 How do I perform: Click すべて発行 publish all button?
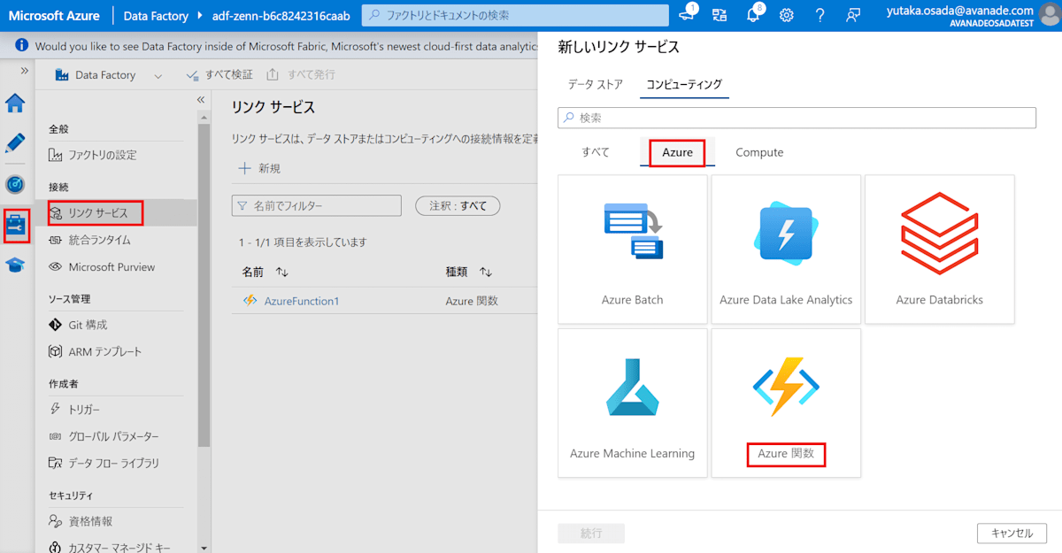click(301, 75)
